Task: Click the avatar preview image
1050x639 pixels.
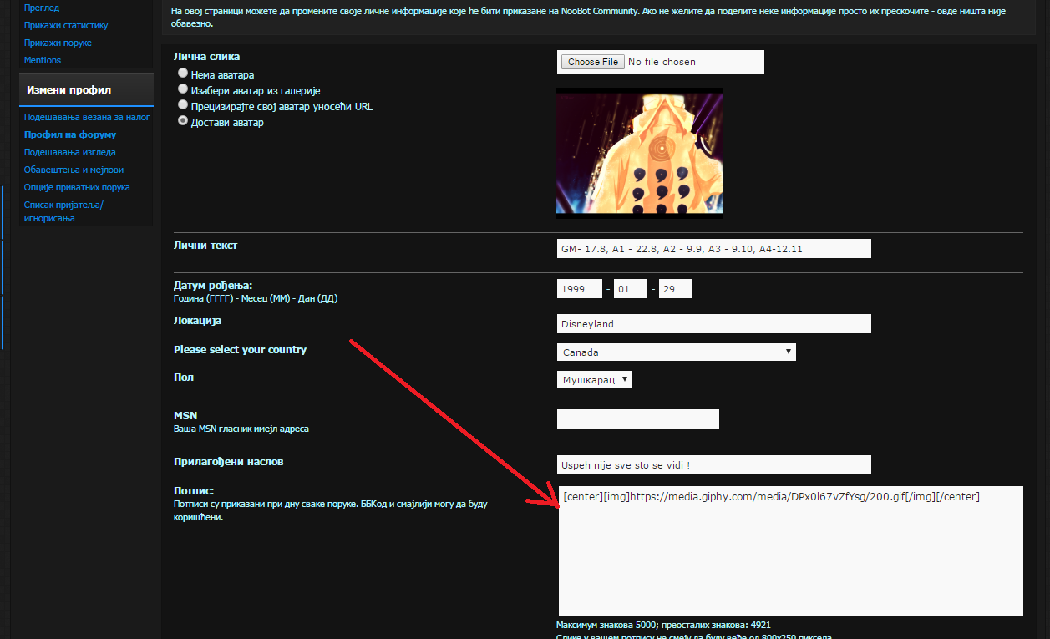Action: [x=640, y=152]
